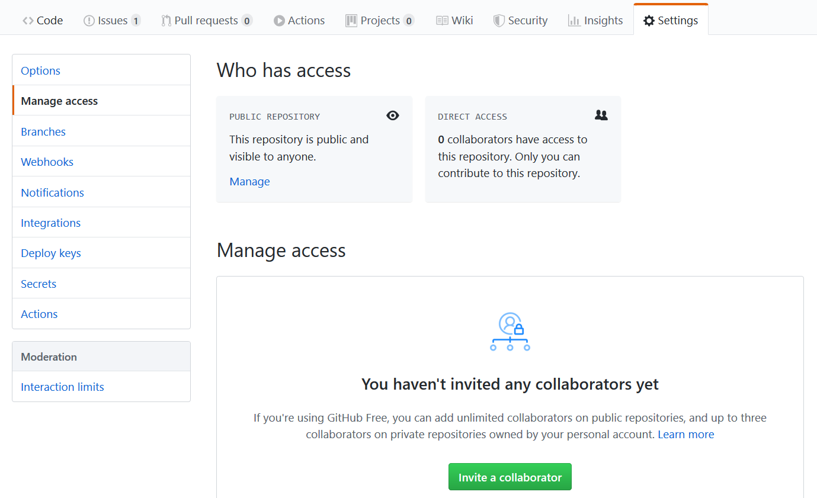Go to Integrations settings

tap(101, 223)
